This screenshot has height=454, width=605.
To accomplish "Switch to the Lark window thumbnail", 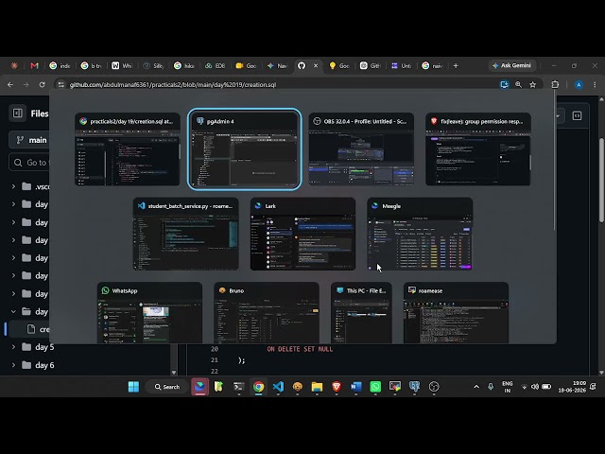I will [x=302, y=234].
